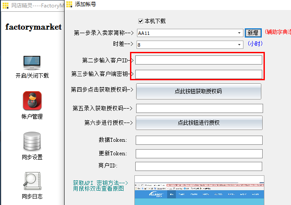Toggle the 本机下载 checkbox
Screen dimensions: 291x205
[140, 21]
